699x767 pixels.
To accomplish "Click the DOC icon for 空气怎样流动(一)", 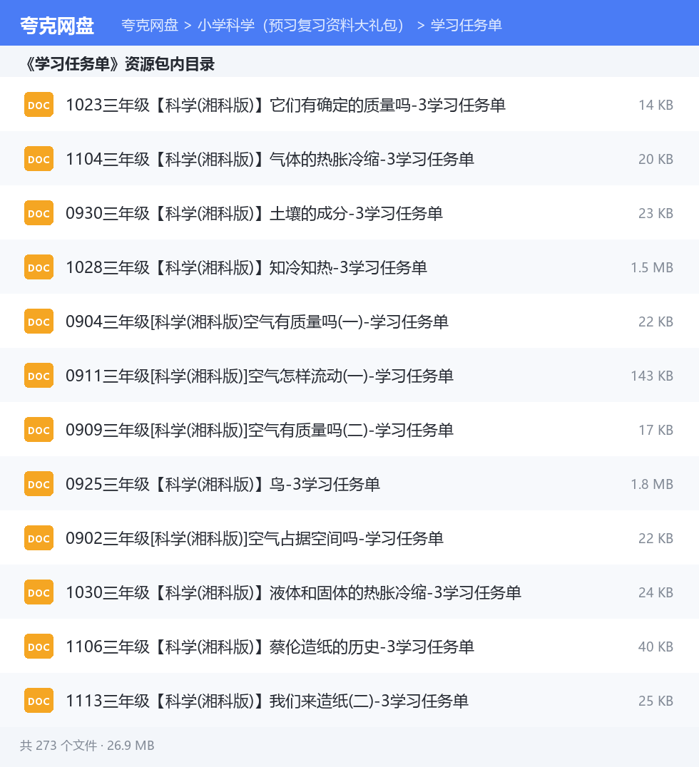I will coord(39,376).
